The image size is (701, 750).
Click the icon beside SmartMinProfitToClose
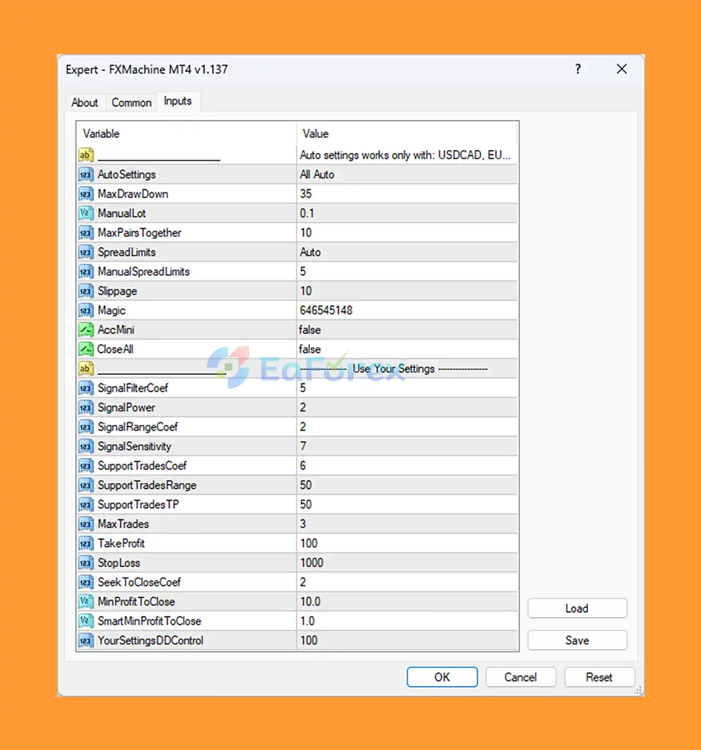(x=86, y=621)
